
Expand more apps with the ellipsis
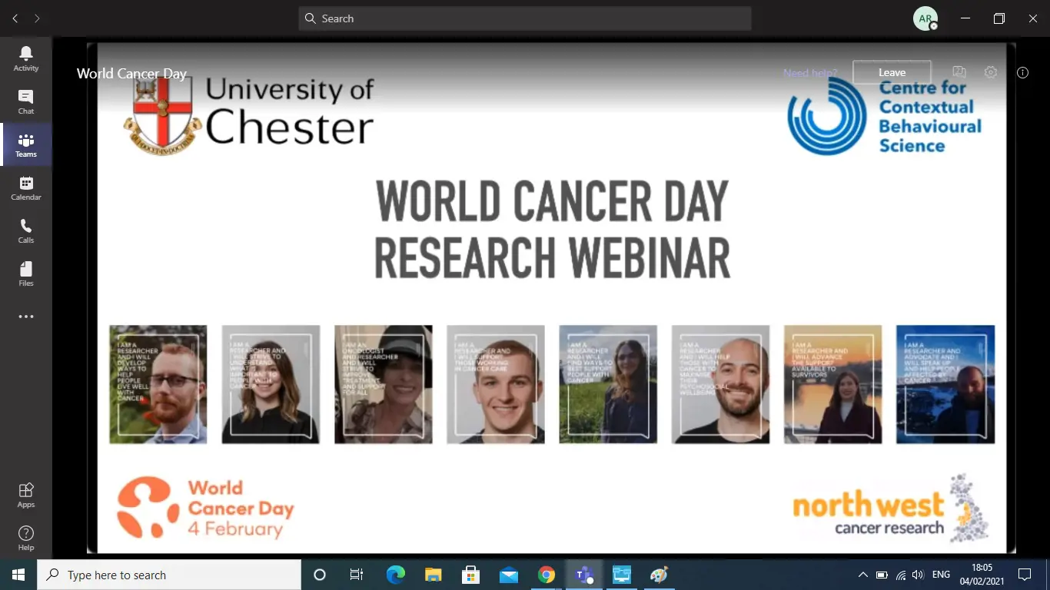point(26,317)
